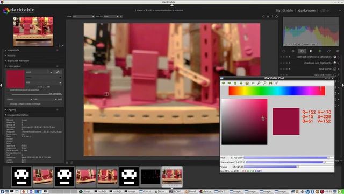
Task: Click the grouping G icon in top toolbar
Action: 263,16
